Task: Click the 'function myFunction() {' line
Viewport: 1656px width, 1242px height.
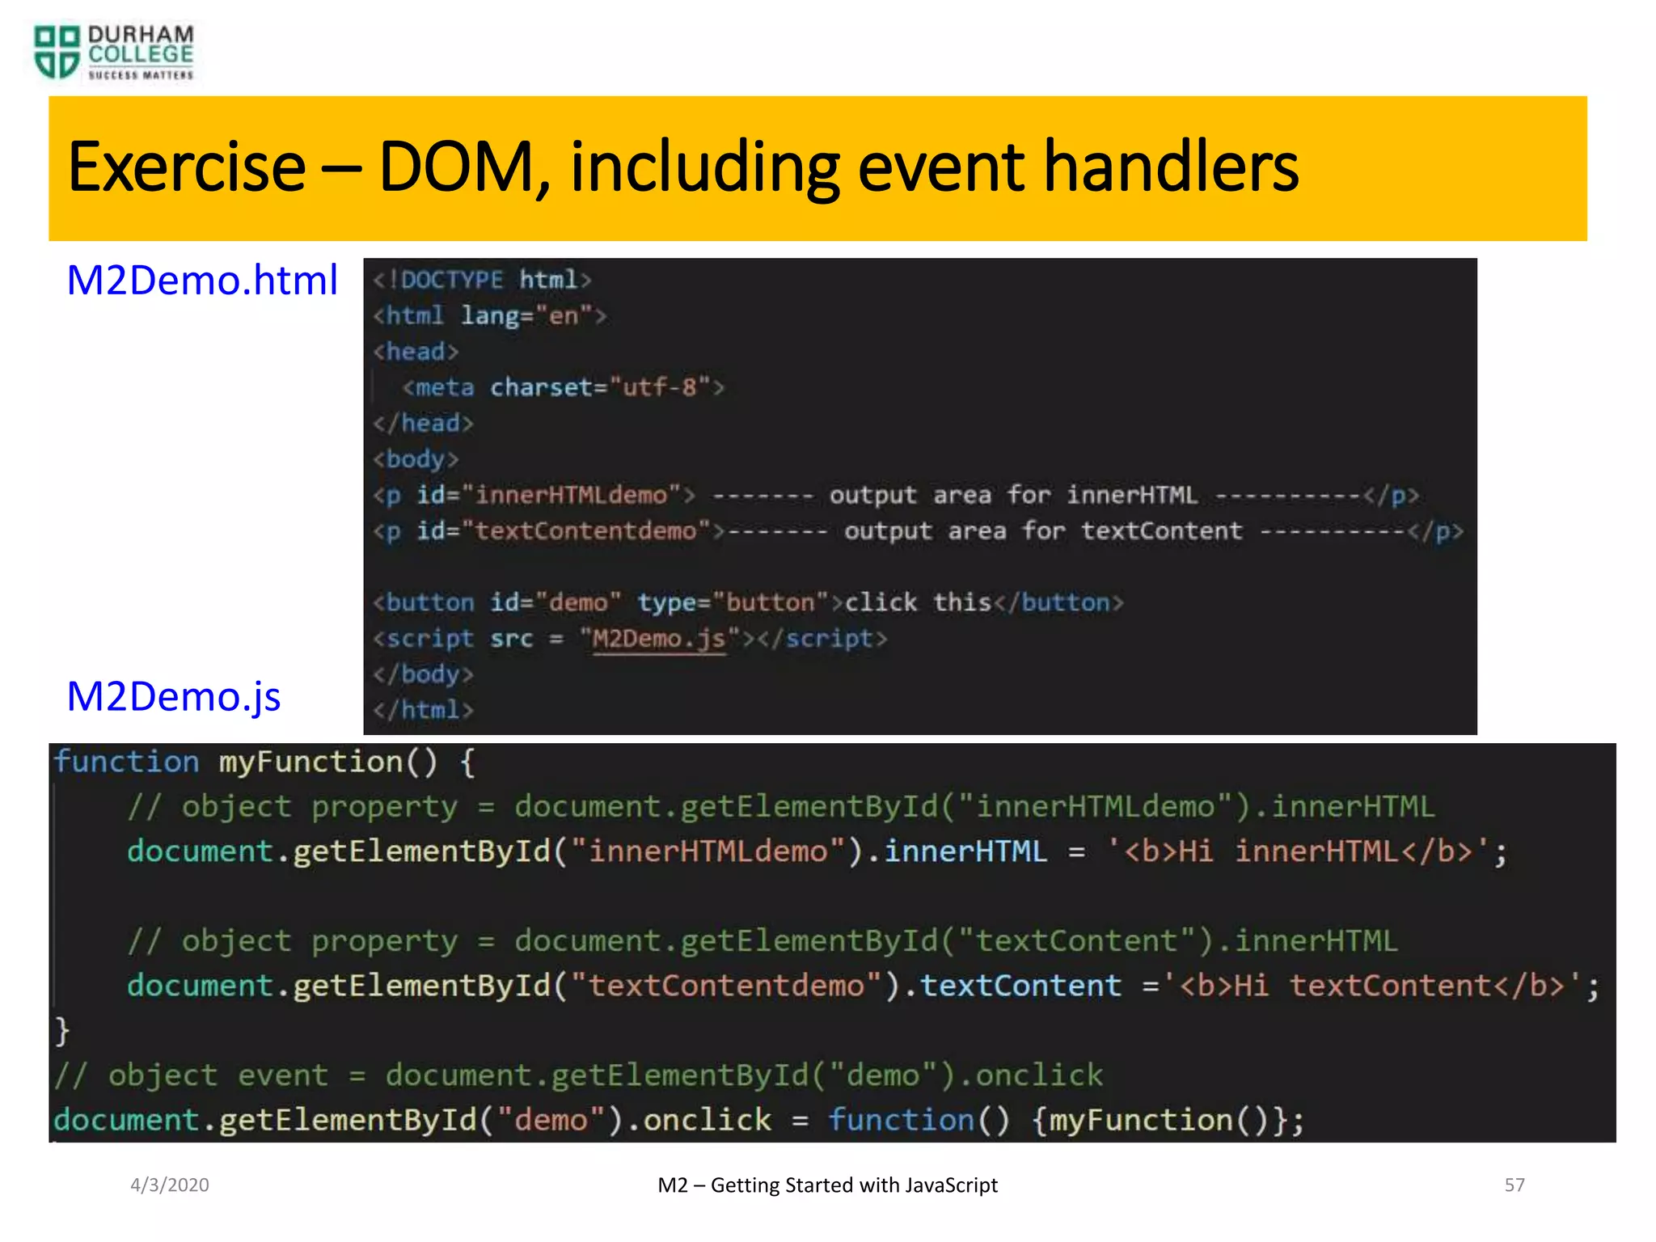Action: [x=265, y=763]
